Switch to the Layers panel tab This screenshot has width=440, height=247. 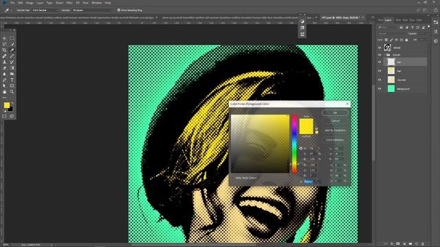tap(388, 20)
